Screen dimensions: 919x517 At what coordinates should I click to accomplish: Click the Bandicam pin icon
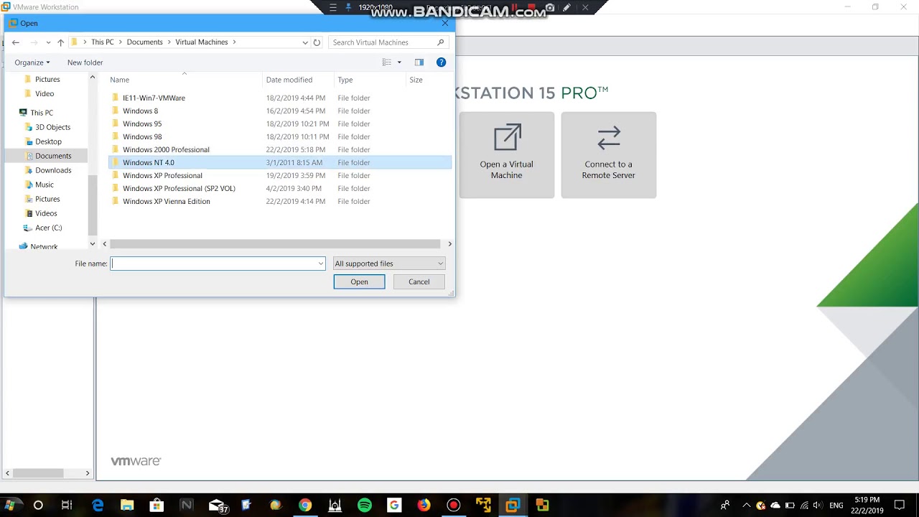349,8
